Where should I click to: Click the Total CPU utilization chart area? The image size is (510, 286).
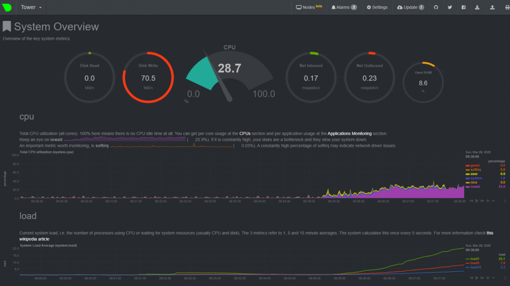coord(242,176)
